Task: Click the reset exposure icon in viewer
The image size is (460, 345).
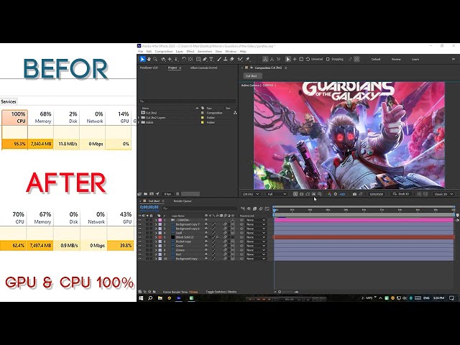Action: (336, 194)
